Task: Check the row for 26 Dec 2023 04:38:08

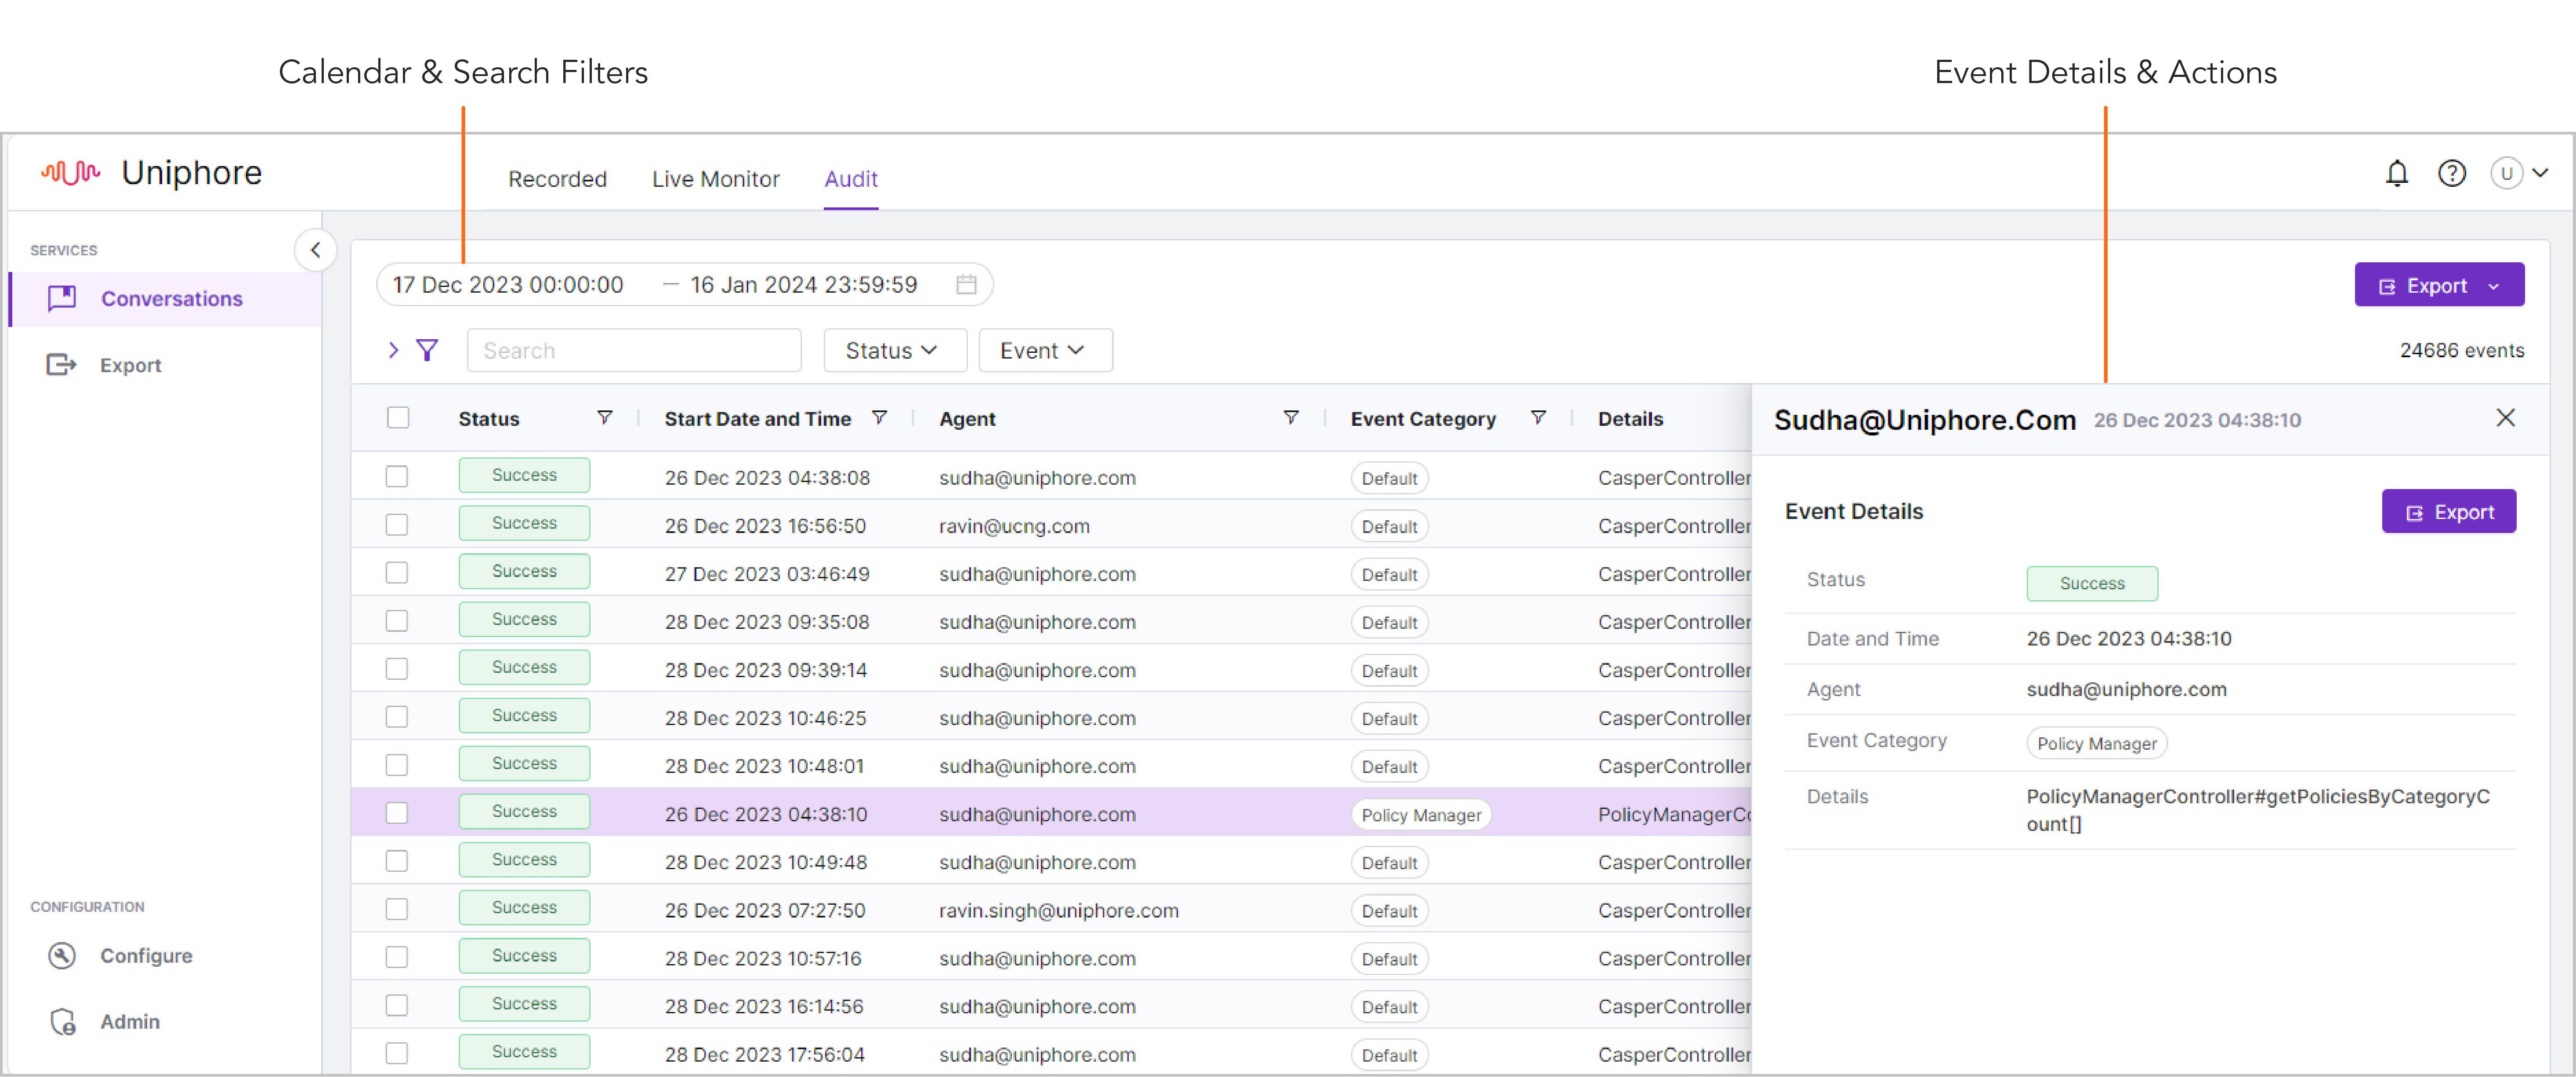Action: (397, 477)
